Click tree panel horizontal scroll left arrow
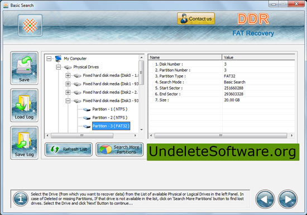The width and height of the screenshot is (307, 215). pyautogui.click(x=47, y=135)
